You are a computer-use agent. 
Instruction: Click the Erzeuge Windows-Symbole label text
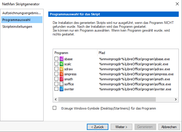point(109,108)
